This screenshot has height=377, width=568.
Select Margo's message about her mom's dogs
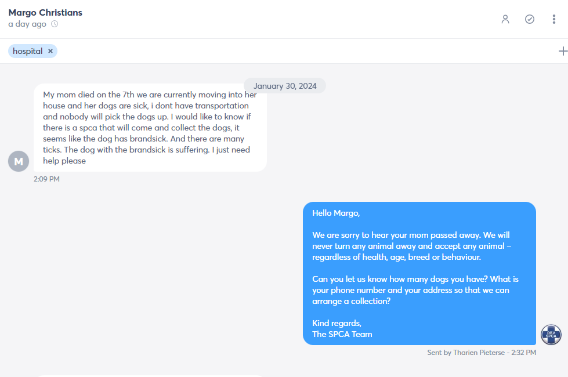[150, 128]
